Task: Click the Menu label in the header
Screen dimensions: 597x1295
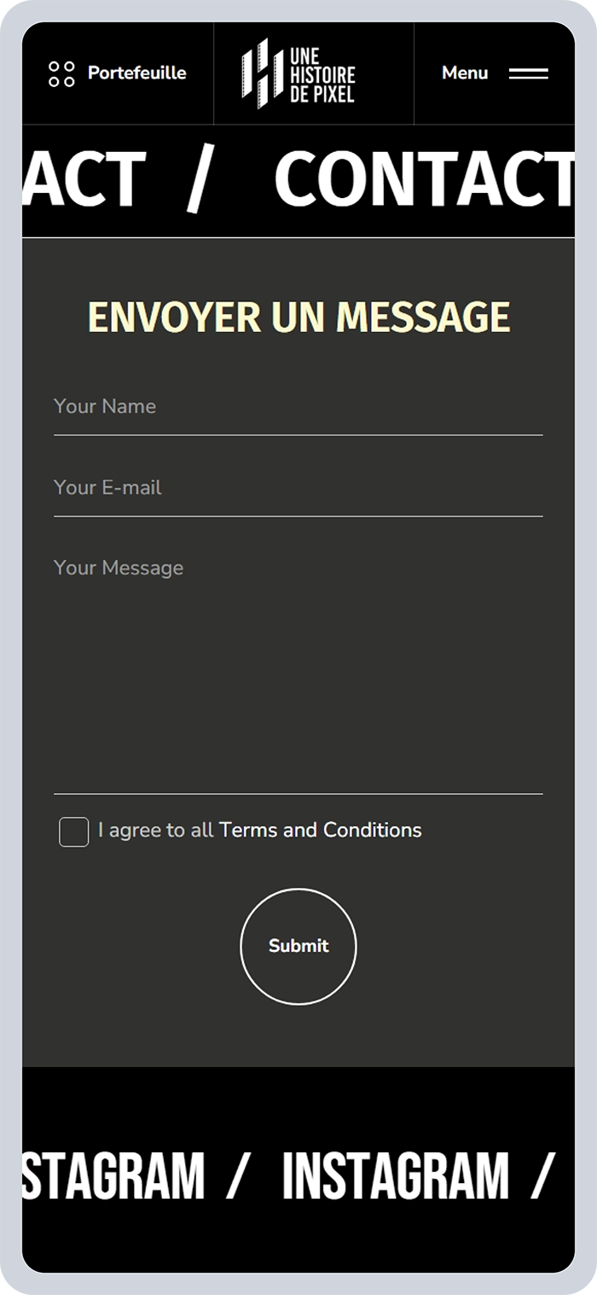Action: (465, 73)
